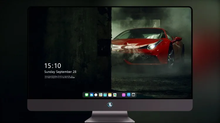The image size is (220, 123).
Task: Open the blue App Store icon
Action: (129, 95)
